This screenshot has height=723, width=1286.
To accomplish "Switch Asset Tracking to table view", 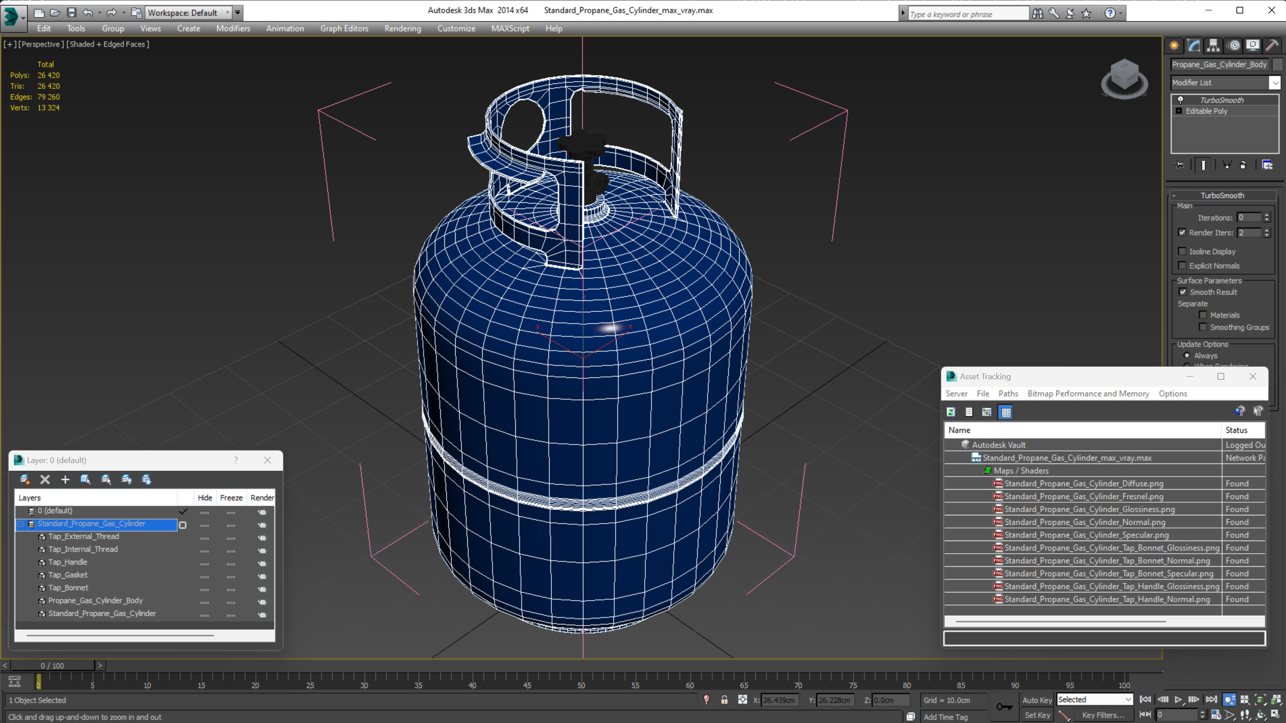I will pos(1006,412).
